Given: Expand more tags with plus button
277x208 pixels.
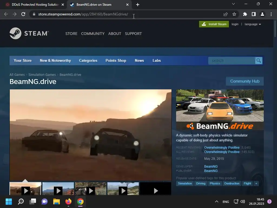Looking at the screenshot, I should [x=256, y=183].
